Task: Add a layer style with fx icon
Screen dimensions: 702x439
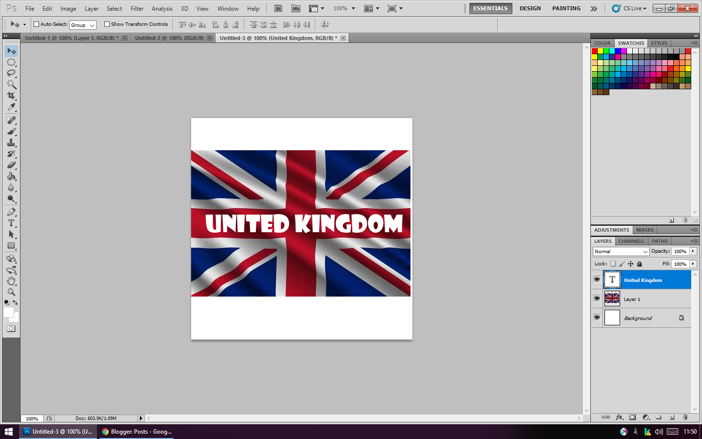Action: coord(620,418)
